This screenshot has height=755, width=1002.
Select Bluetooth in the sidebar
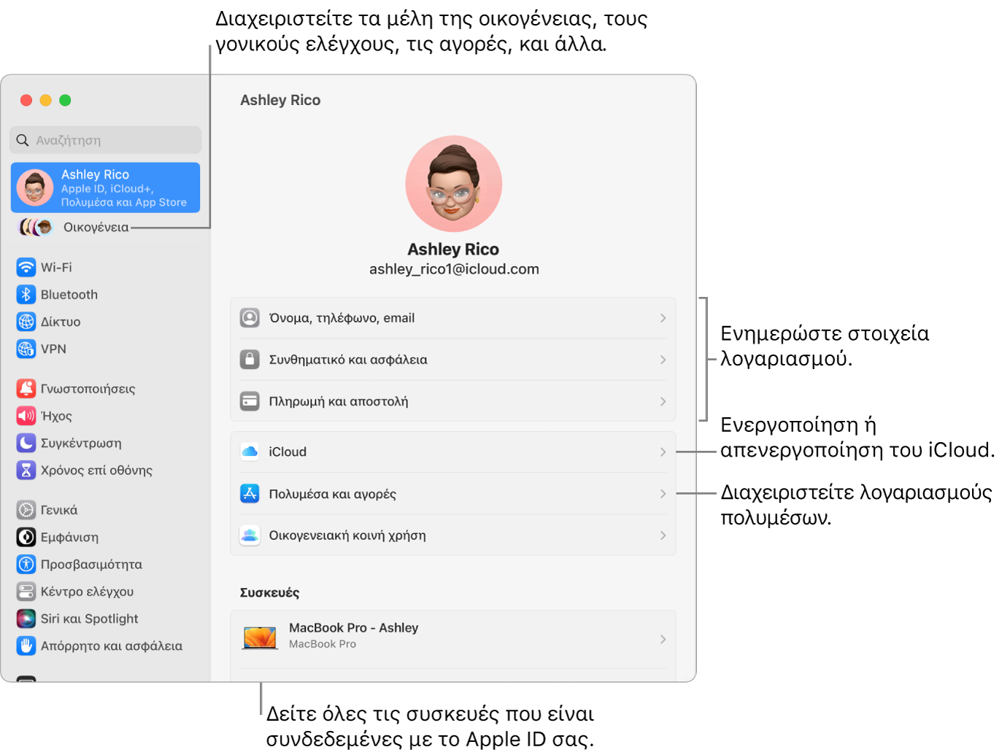105,294
